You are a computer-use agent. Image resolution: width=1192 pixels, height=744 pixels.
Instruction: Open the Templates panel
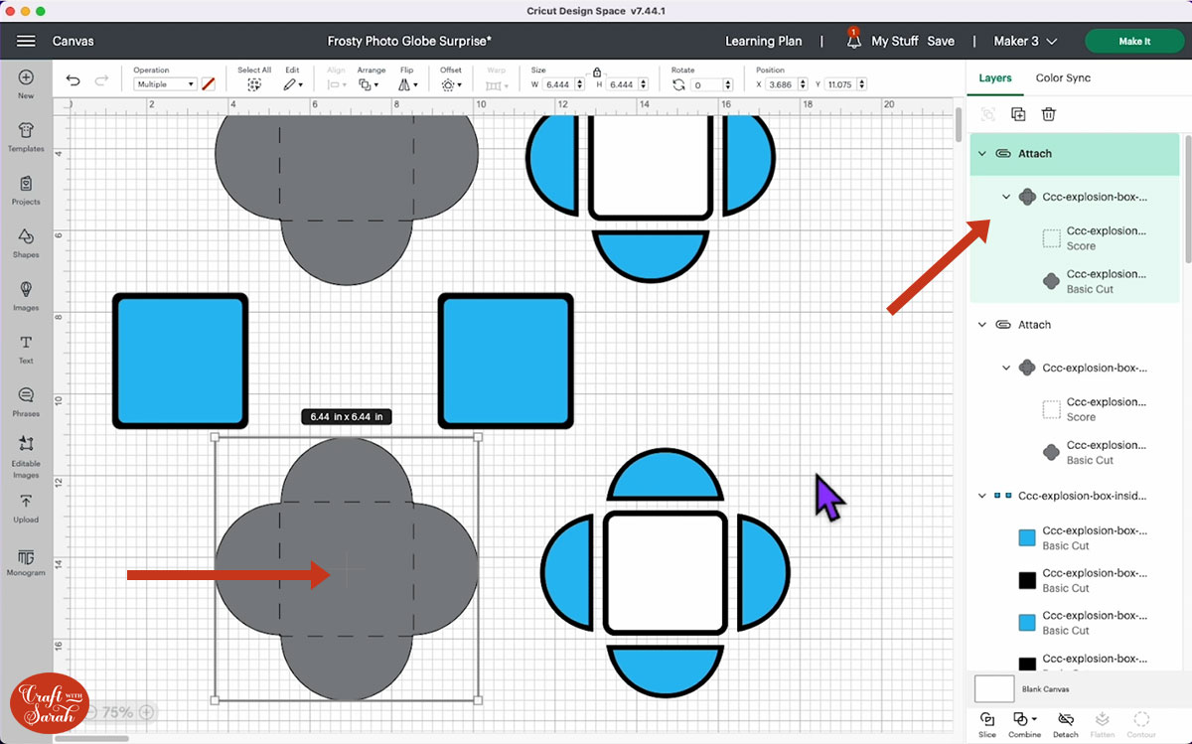point(26,135)
